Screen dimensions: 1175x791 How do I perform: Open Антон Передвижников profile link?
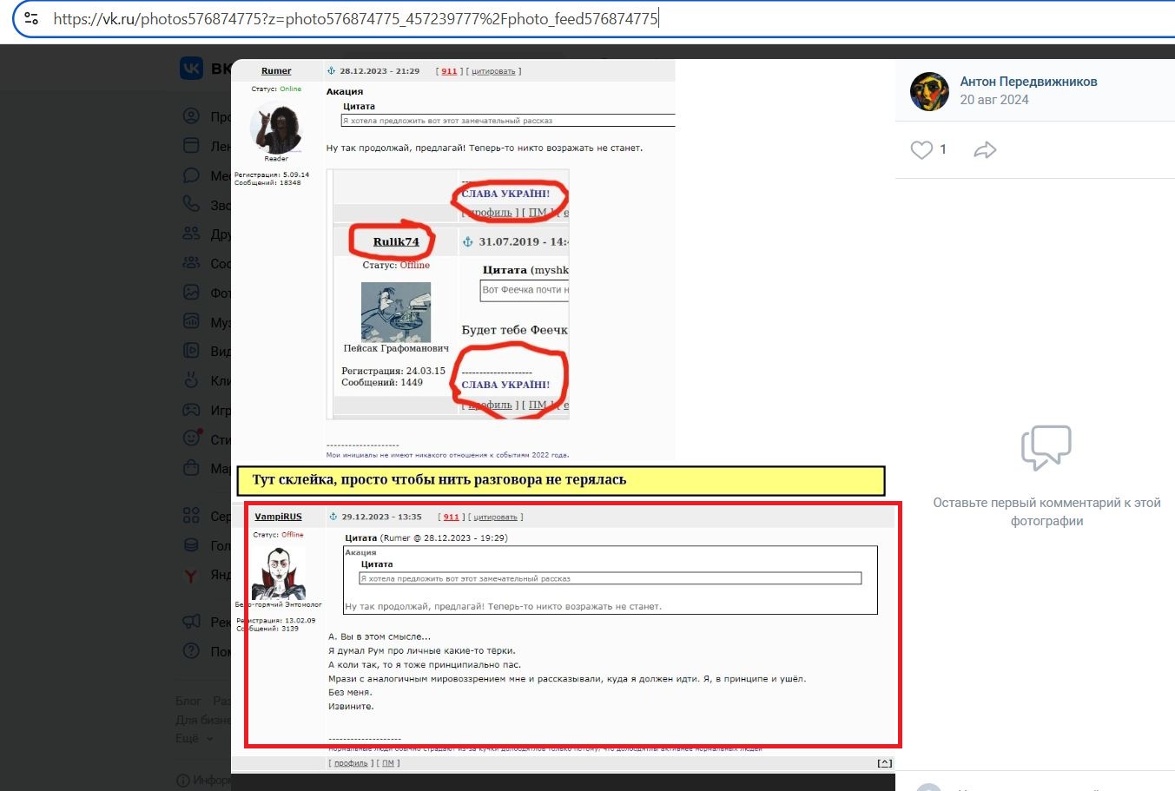pos(1028,82)
